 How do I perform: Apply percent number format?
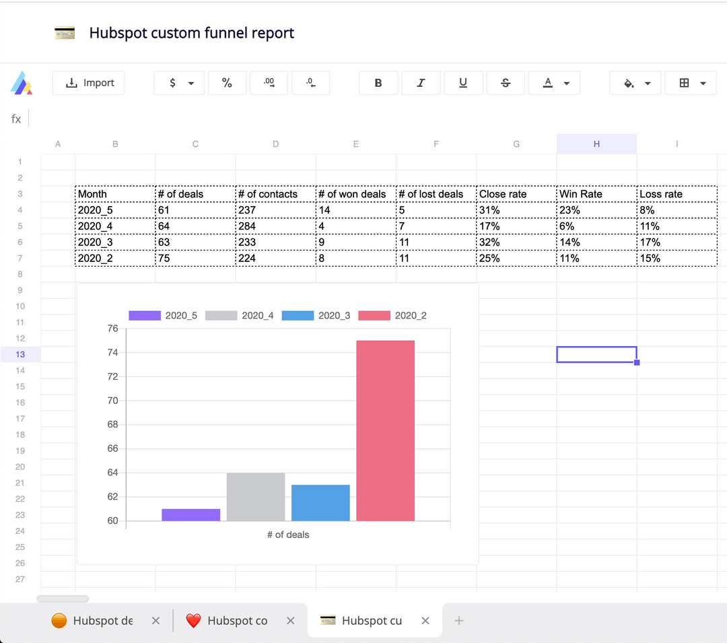(227, 82)
